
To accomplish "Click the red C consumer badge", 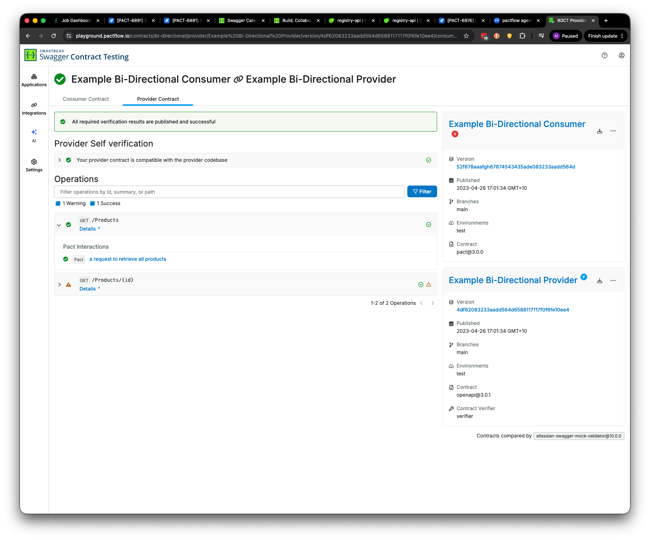I will click(455, 134).
